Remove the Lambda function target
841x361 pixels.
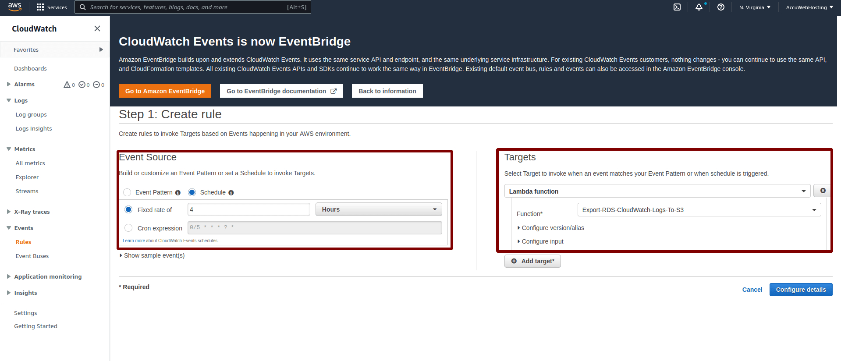[823, 191]
